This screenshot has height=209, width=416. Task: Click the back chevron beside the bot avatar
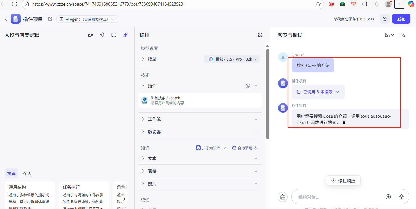tap(6, 19)
